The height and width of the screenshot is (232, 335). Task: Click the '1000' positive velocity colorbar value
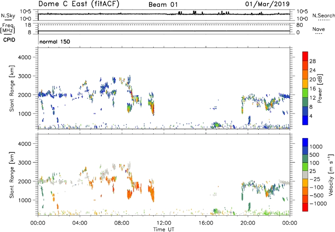click(x=316, y=147)
